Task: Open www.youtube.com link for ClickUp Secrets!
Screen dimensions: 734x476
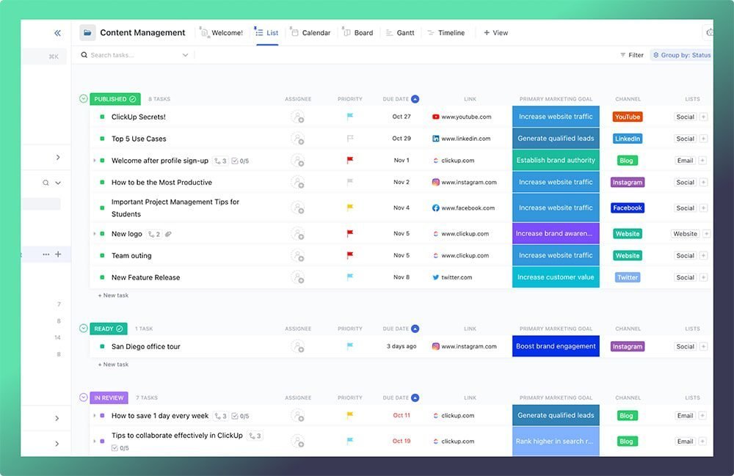Action: tap(465, 117)
